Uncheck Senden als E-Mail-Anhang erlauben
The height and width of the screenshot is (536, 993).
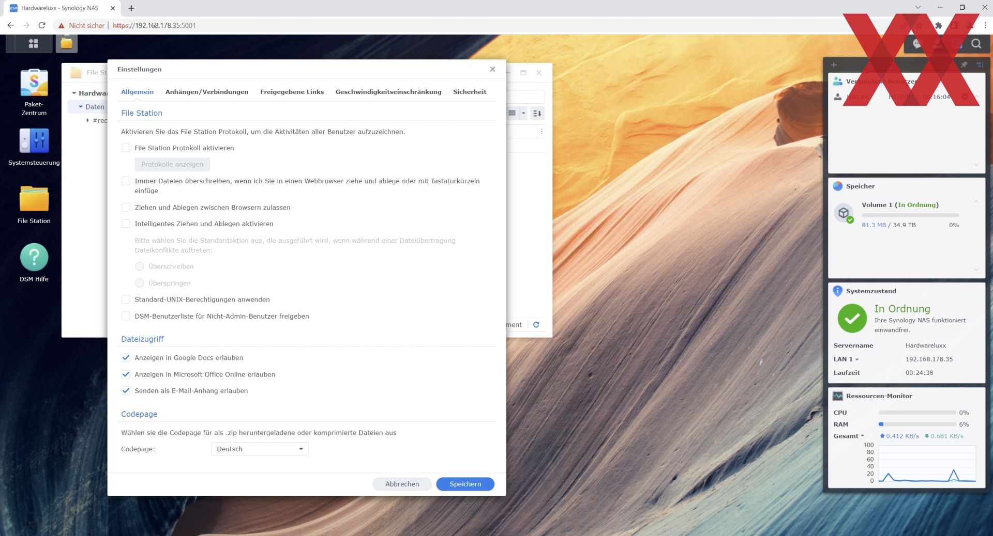point(126,391)
